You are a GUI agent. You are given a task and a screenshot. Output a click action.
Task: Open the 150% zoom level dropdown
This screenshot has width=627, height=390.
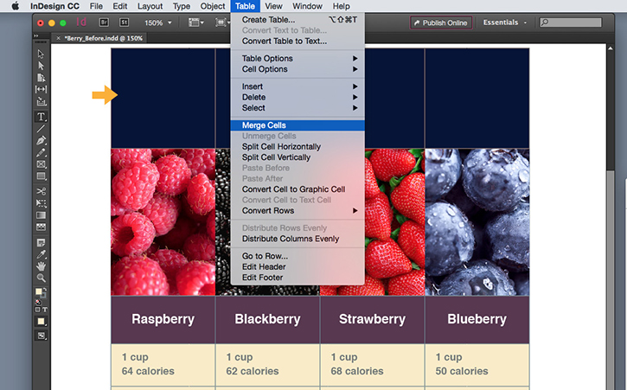tap(157, 22)
